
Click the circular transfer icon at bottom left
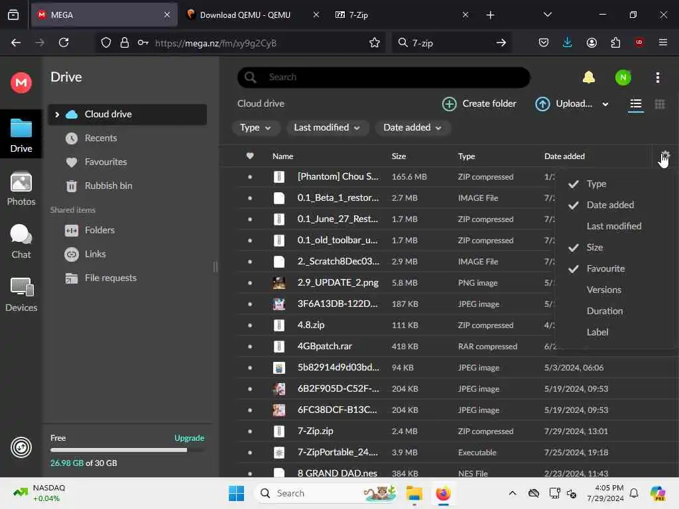coord(21,447)
